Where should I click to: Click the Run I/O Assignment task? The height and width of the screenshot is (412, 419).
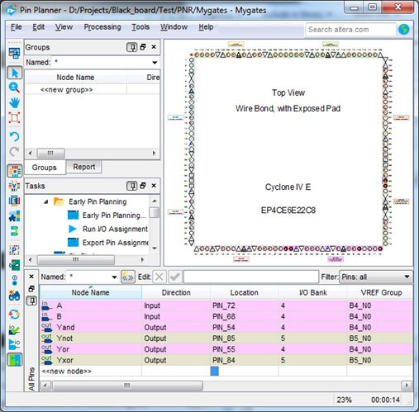[x=115, y=229]
